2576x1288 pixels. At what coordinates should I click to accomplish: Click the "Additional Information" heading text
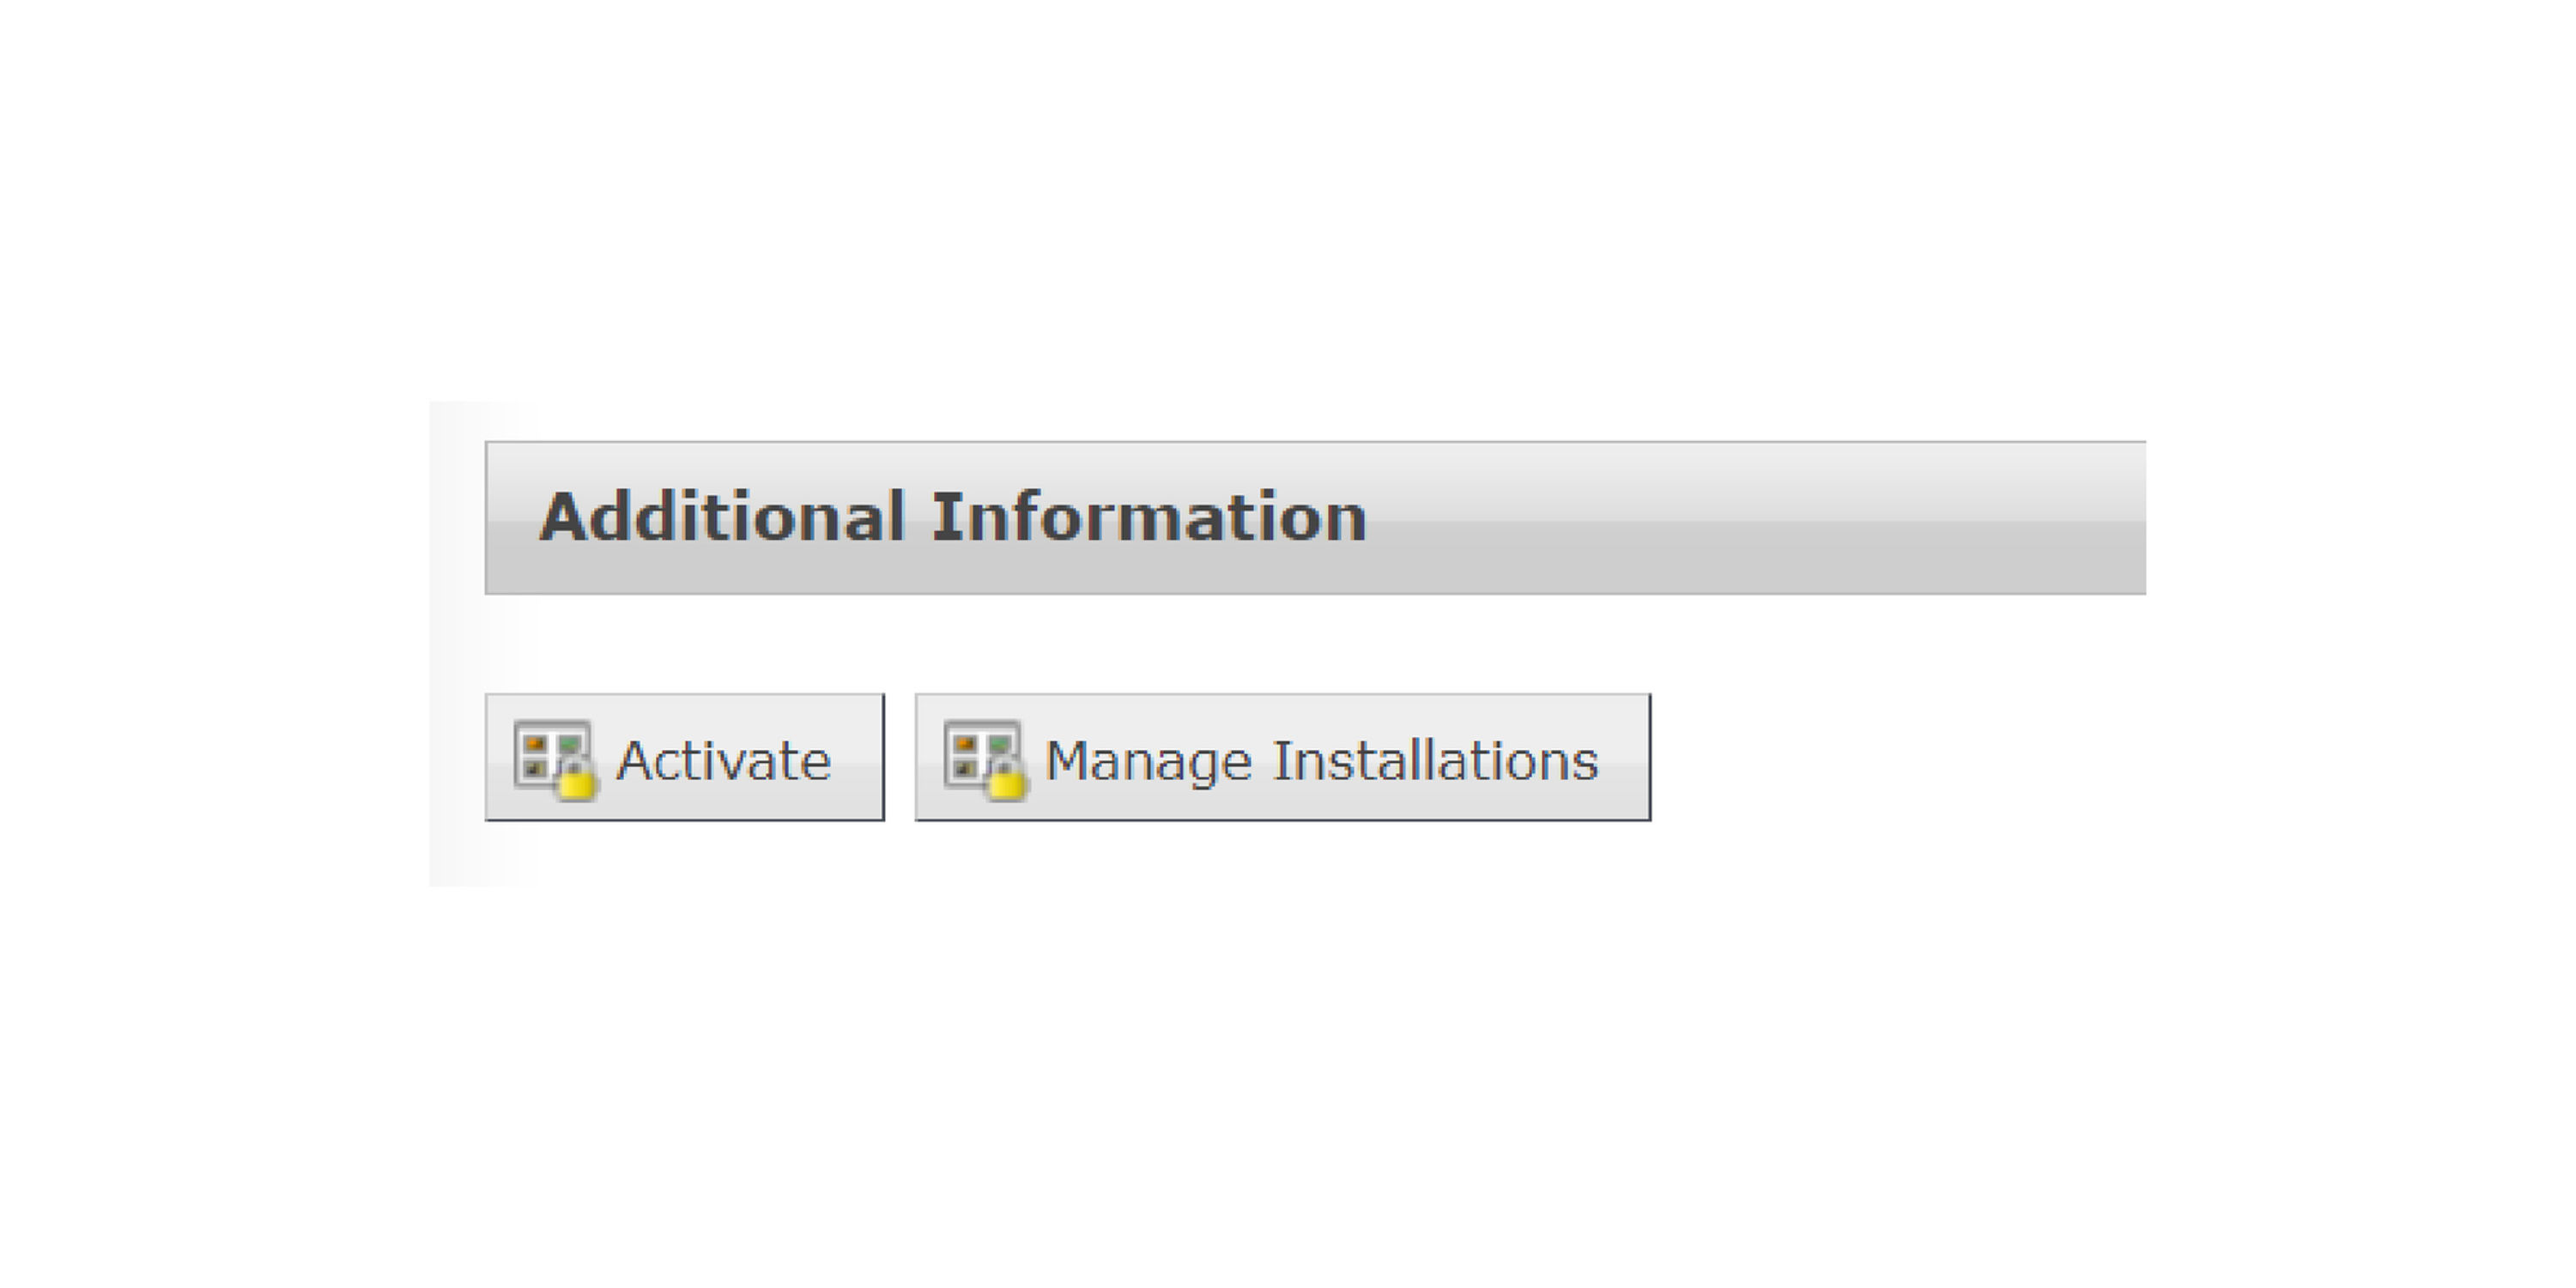[952, 518]
